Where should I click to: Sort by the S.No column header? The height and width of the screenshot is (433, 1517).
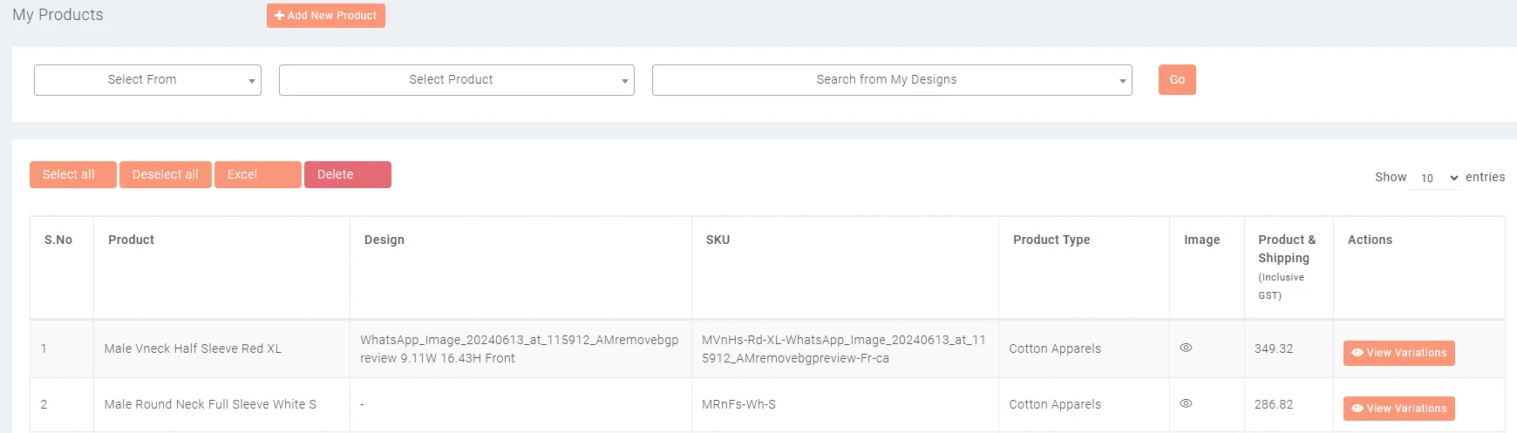tap(58, 240)
